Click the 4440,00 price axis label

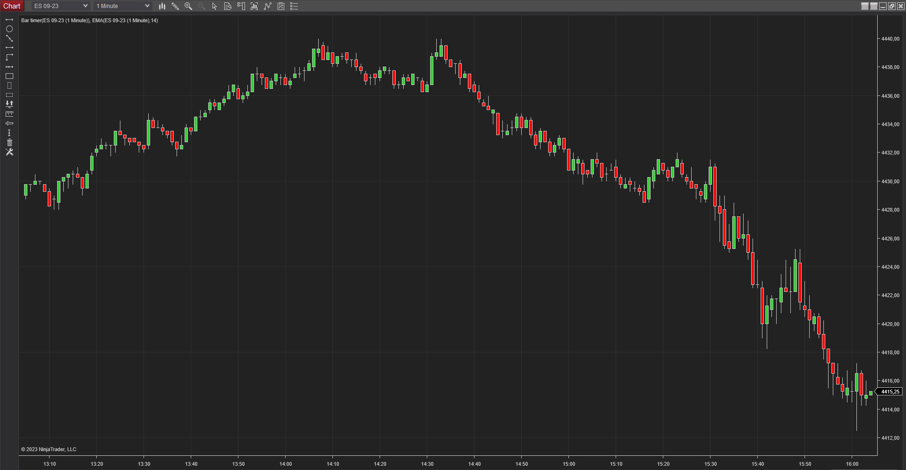[890, 39]
